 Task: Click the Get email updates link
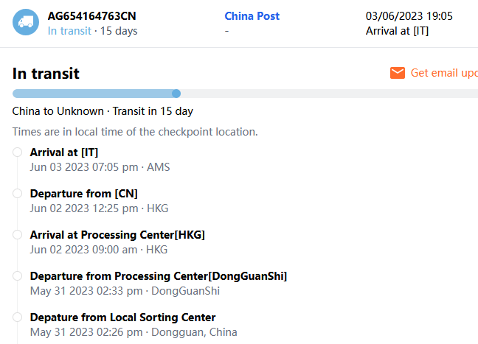[x=443, y=73]
